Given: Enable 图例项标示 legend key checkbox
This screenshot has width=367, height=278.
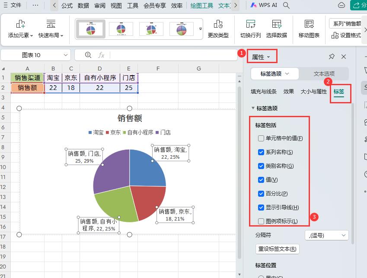Looking at the screenshot, I should pyautogui.click(x=261, y=221).
